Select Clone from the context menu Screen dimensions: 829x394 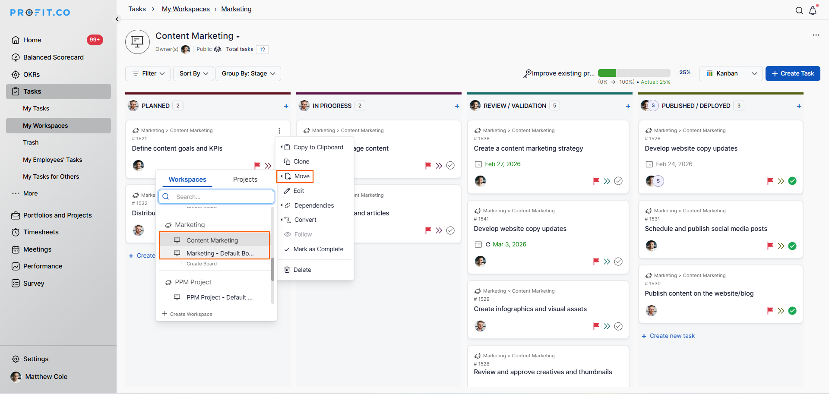tap(301, 161)
